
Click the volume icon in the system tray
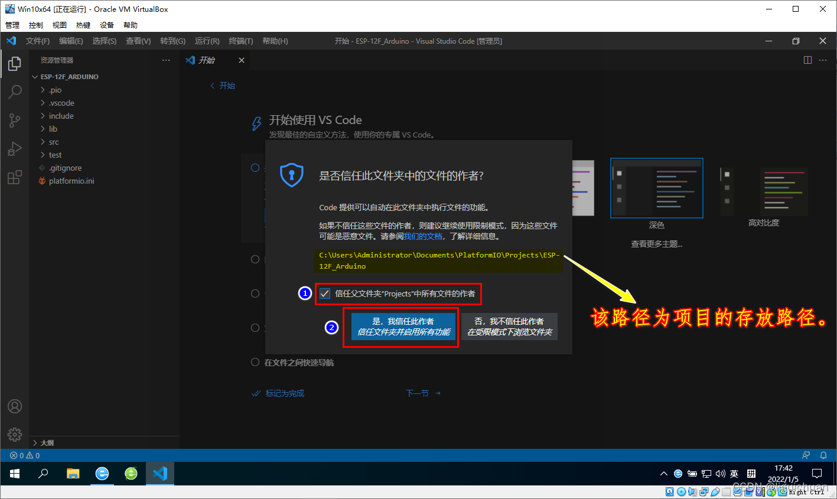point(720,474)
